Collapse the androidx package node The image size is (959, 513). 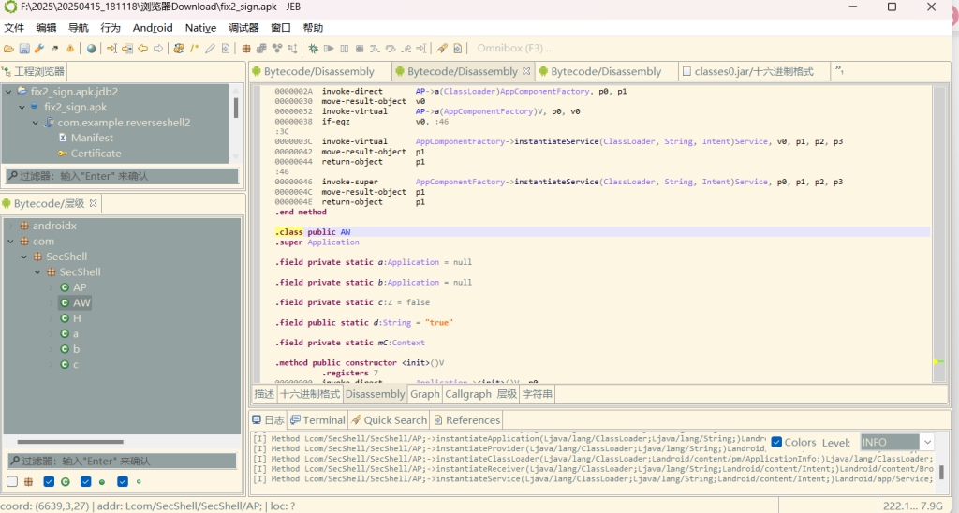[x=11, y=226]
